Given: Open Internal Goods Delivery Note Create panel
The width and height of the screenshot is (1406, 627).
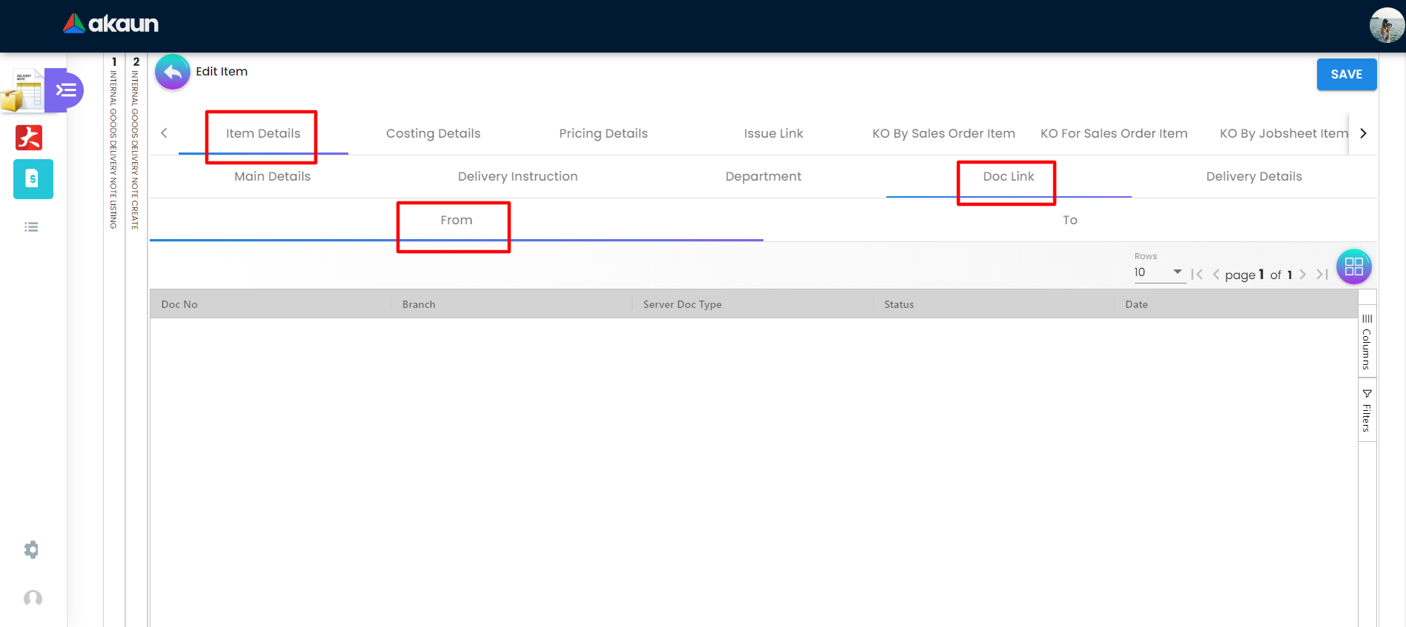Looking at the screenshot, I should click(136, 143).
